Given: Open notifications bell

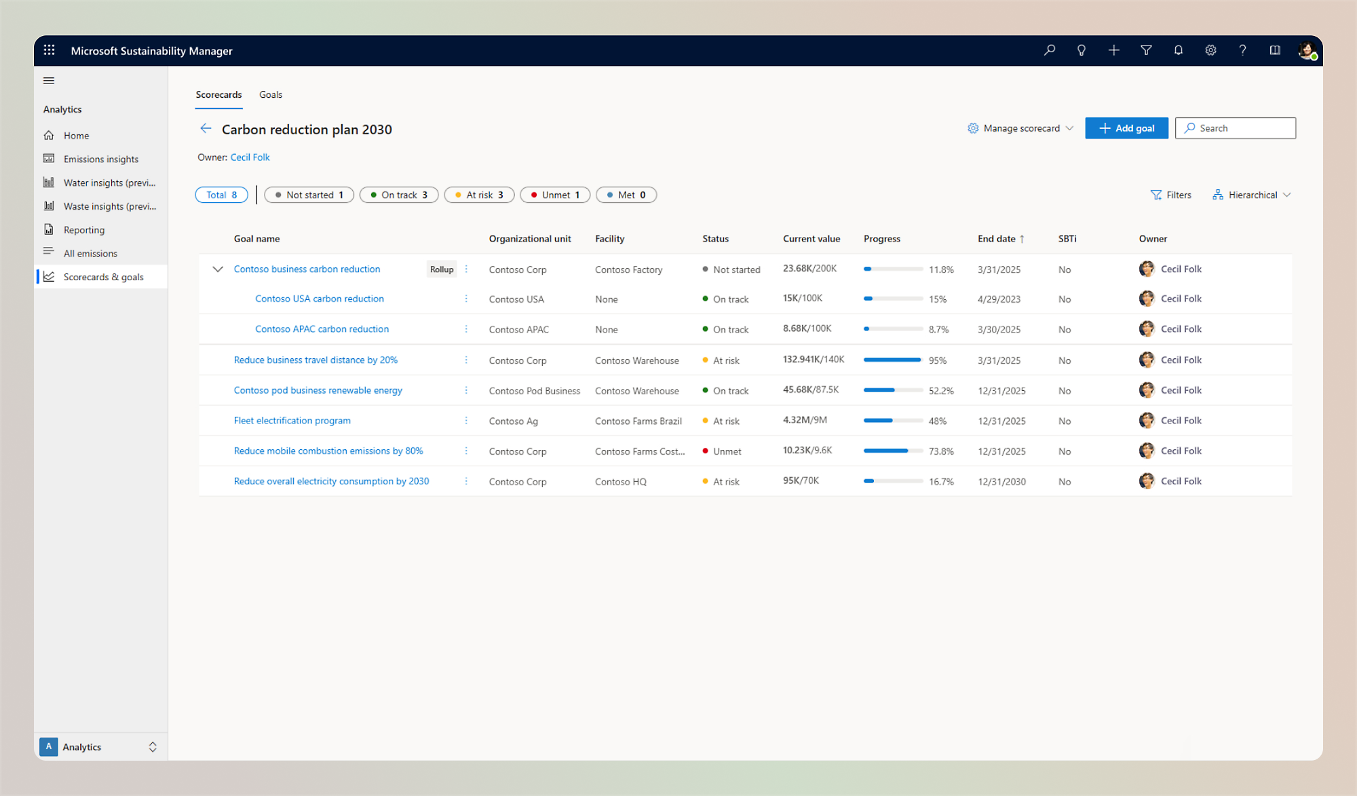Looking at the screenshot, I should click(x=1179, y=50).
